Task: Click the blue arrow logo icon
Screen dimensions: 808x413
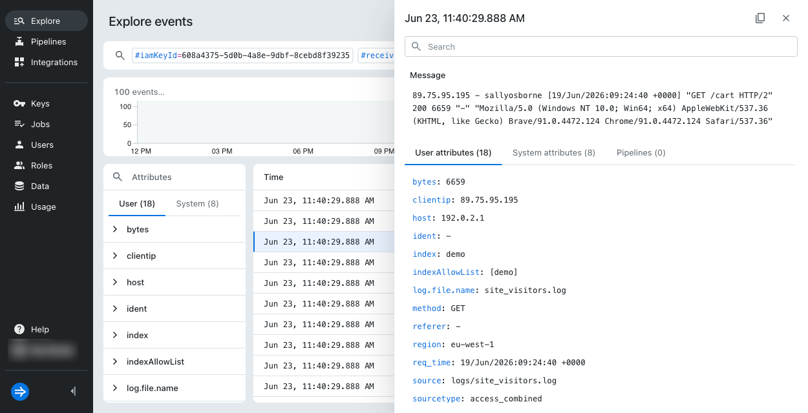Action: (x=20, y=391)
